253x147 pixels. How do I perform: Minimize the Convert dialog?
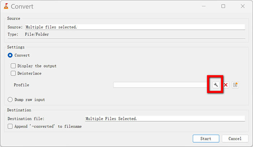(x=205, y=6)
